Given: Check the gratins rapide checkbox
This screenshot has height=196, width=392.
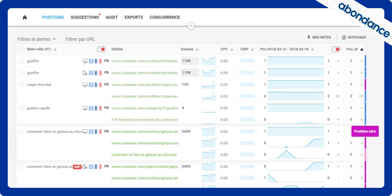Looking at the screenshot, I should (x=22, y=108).
